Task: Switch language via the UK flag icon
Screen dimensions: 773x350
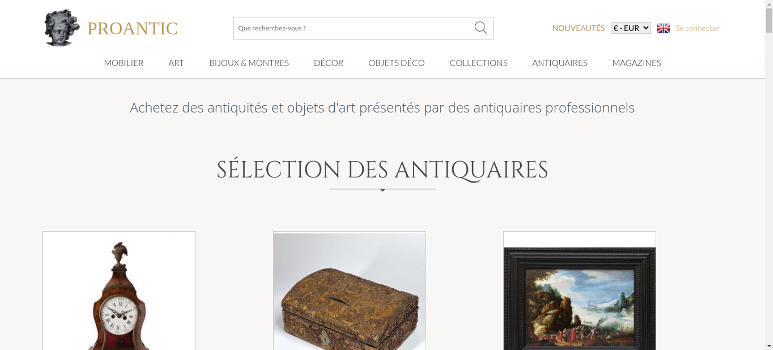Action: [663, 28]
